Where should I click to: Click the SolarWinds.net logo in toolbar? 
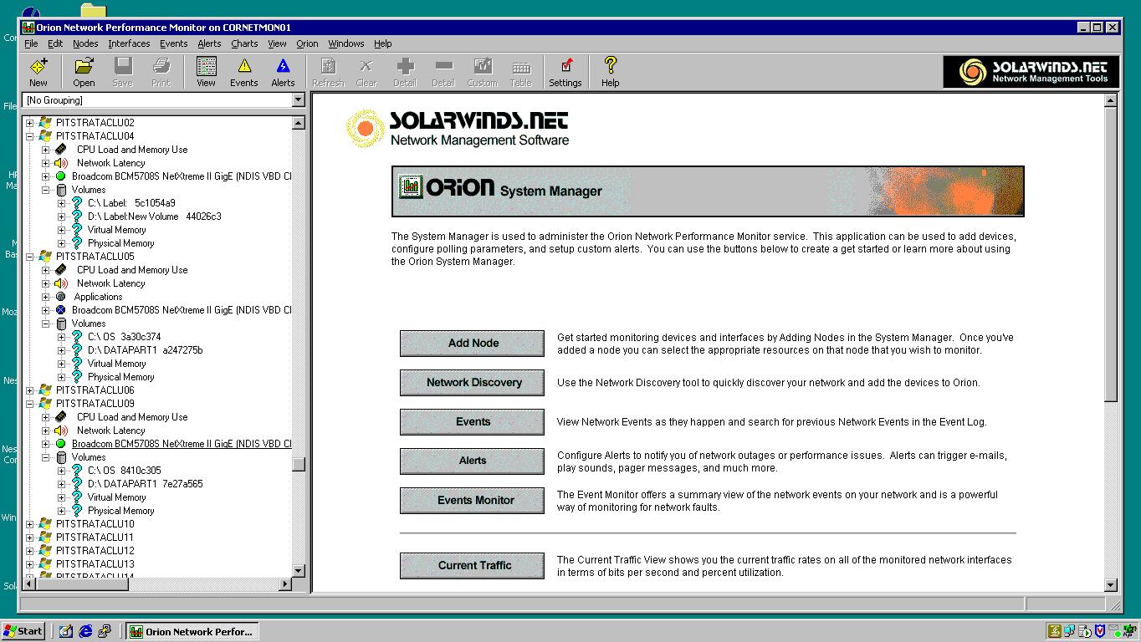(x=1031, y=72)
